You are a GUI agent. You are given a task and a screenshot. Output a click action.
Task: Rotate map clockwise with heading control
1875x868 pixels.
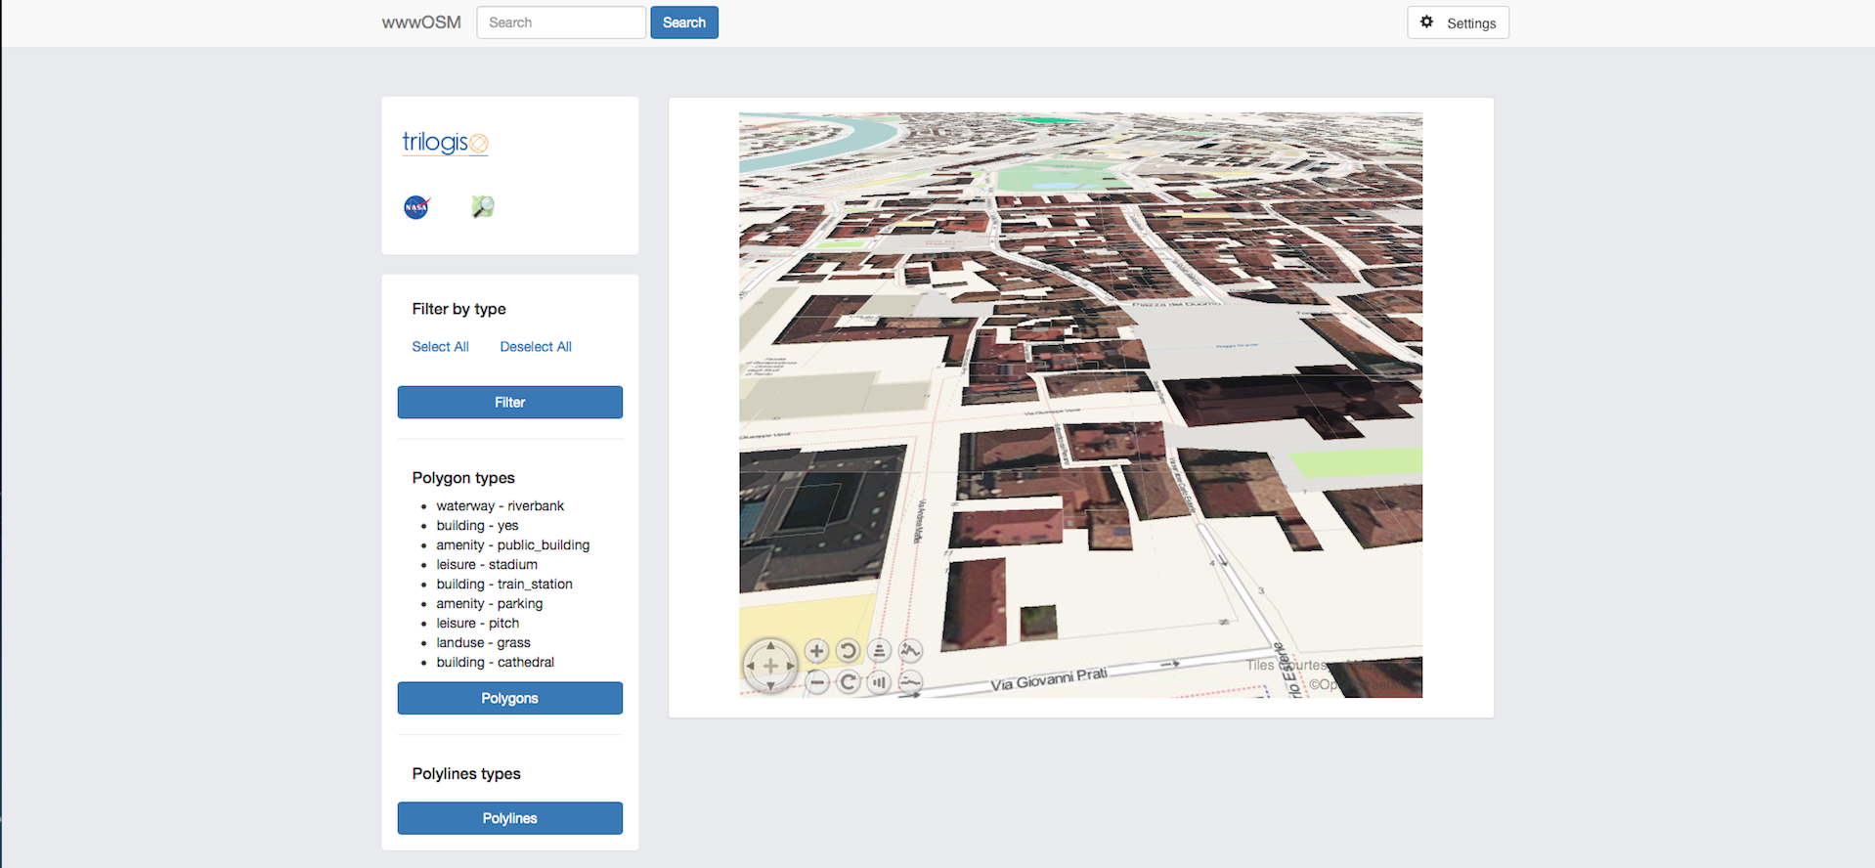point(849,682)
